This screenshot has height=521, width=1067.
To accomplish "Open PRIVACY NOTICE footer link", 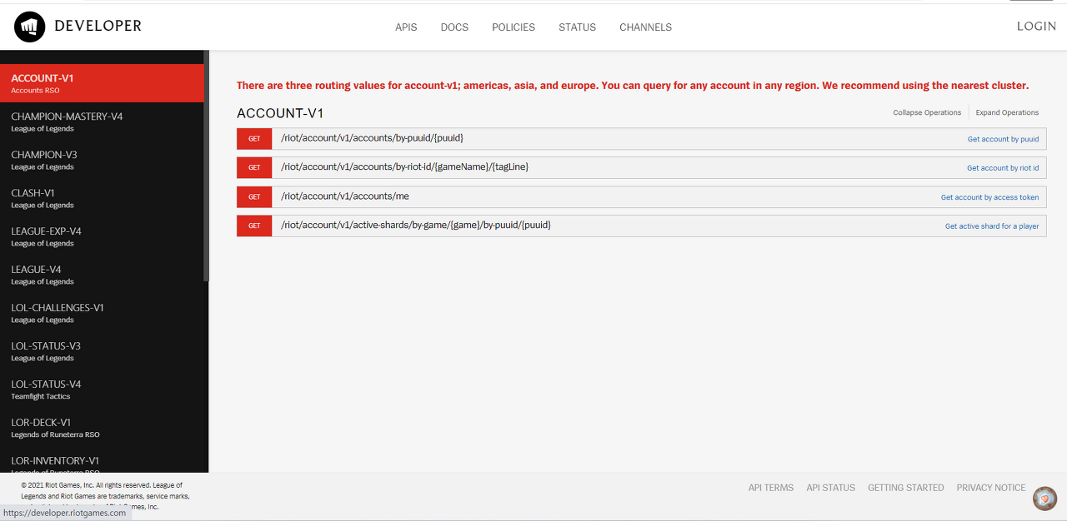I will [991, 488].
